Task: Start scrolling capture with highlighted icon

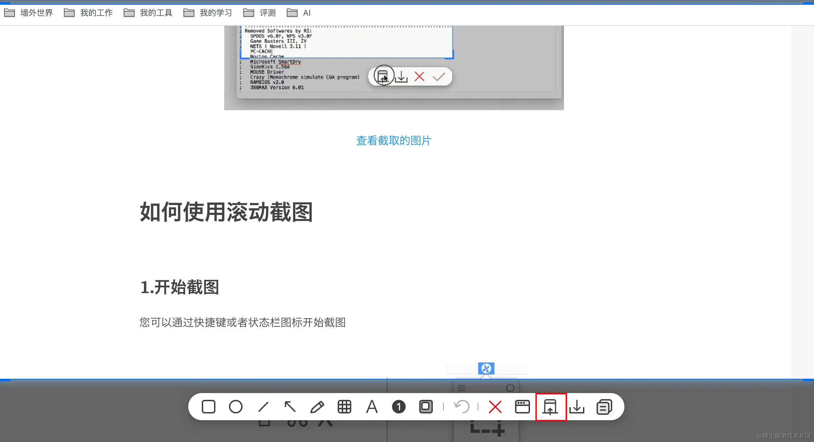Action: click(550, 407)
